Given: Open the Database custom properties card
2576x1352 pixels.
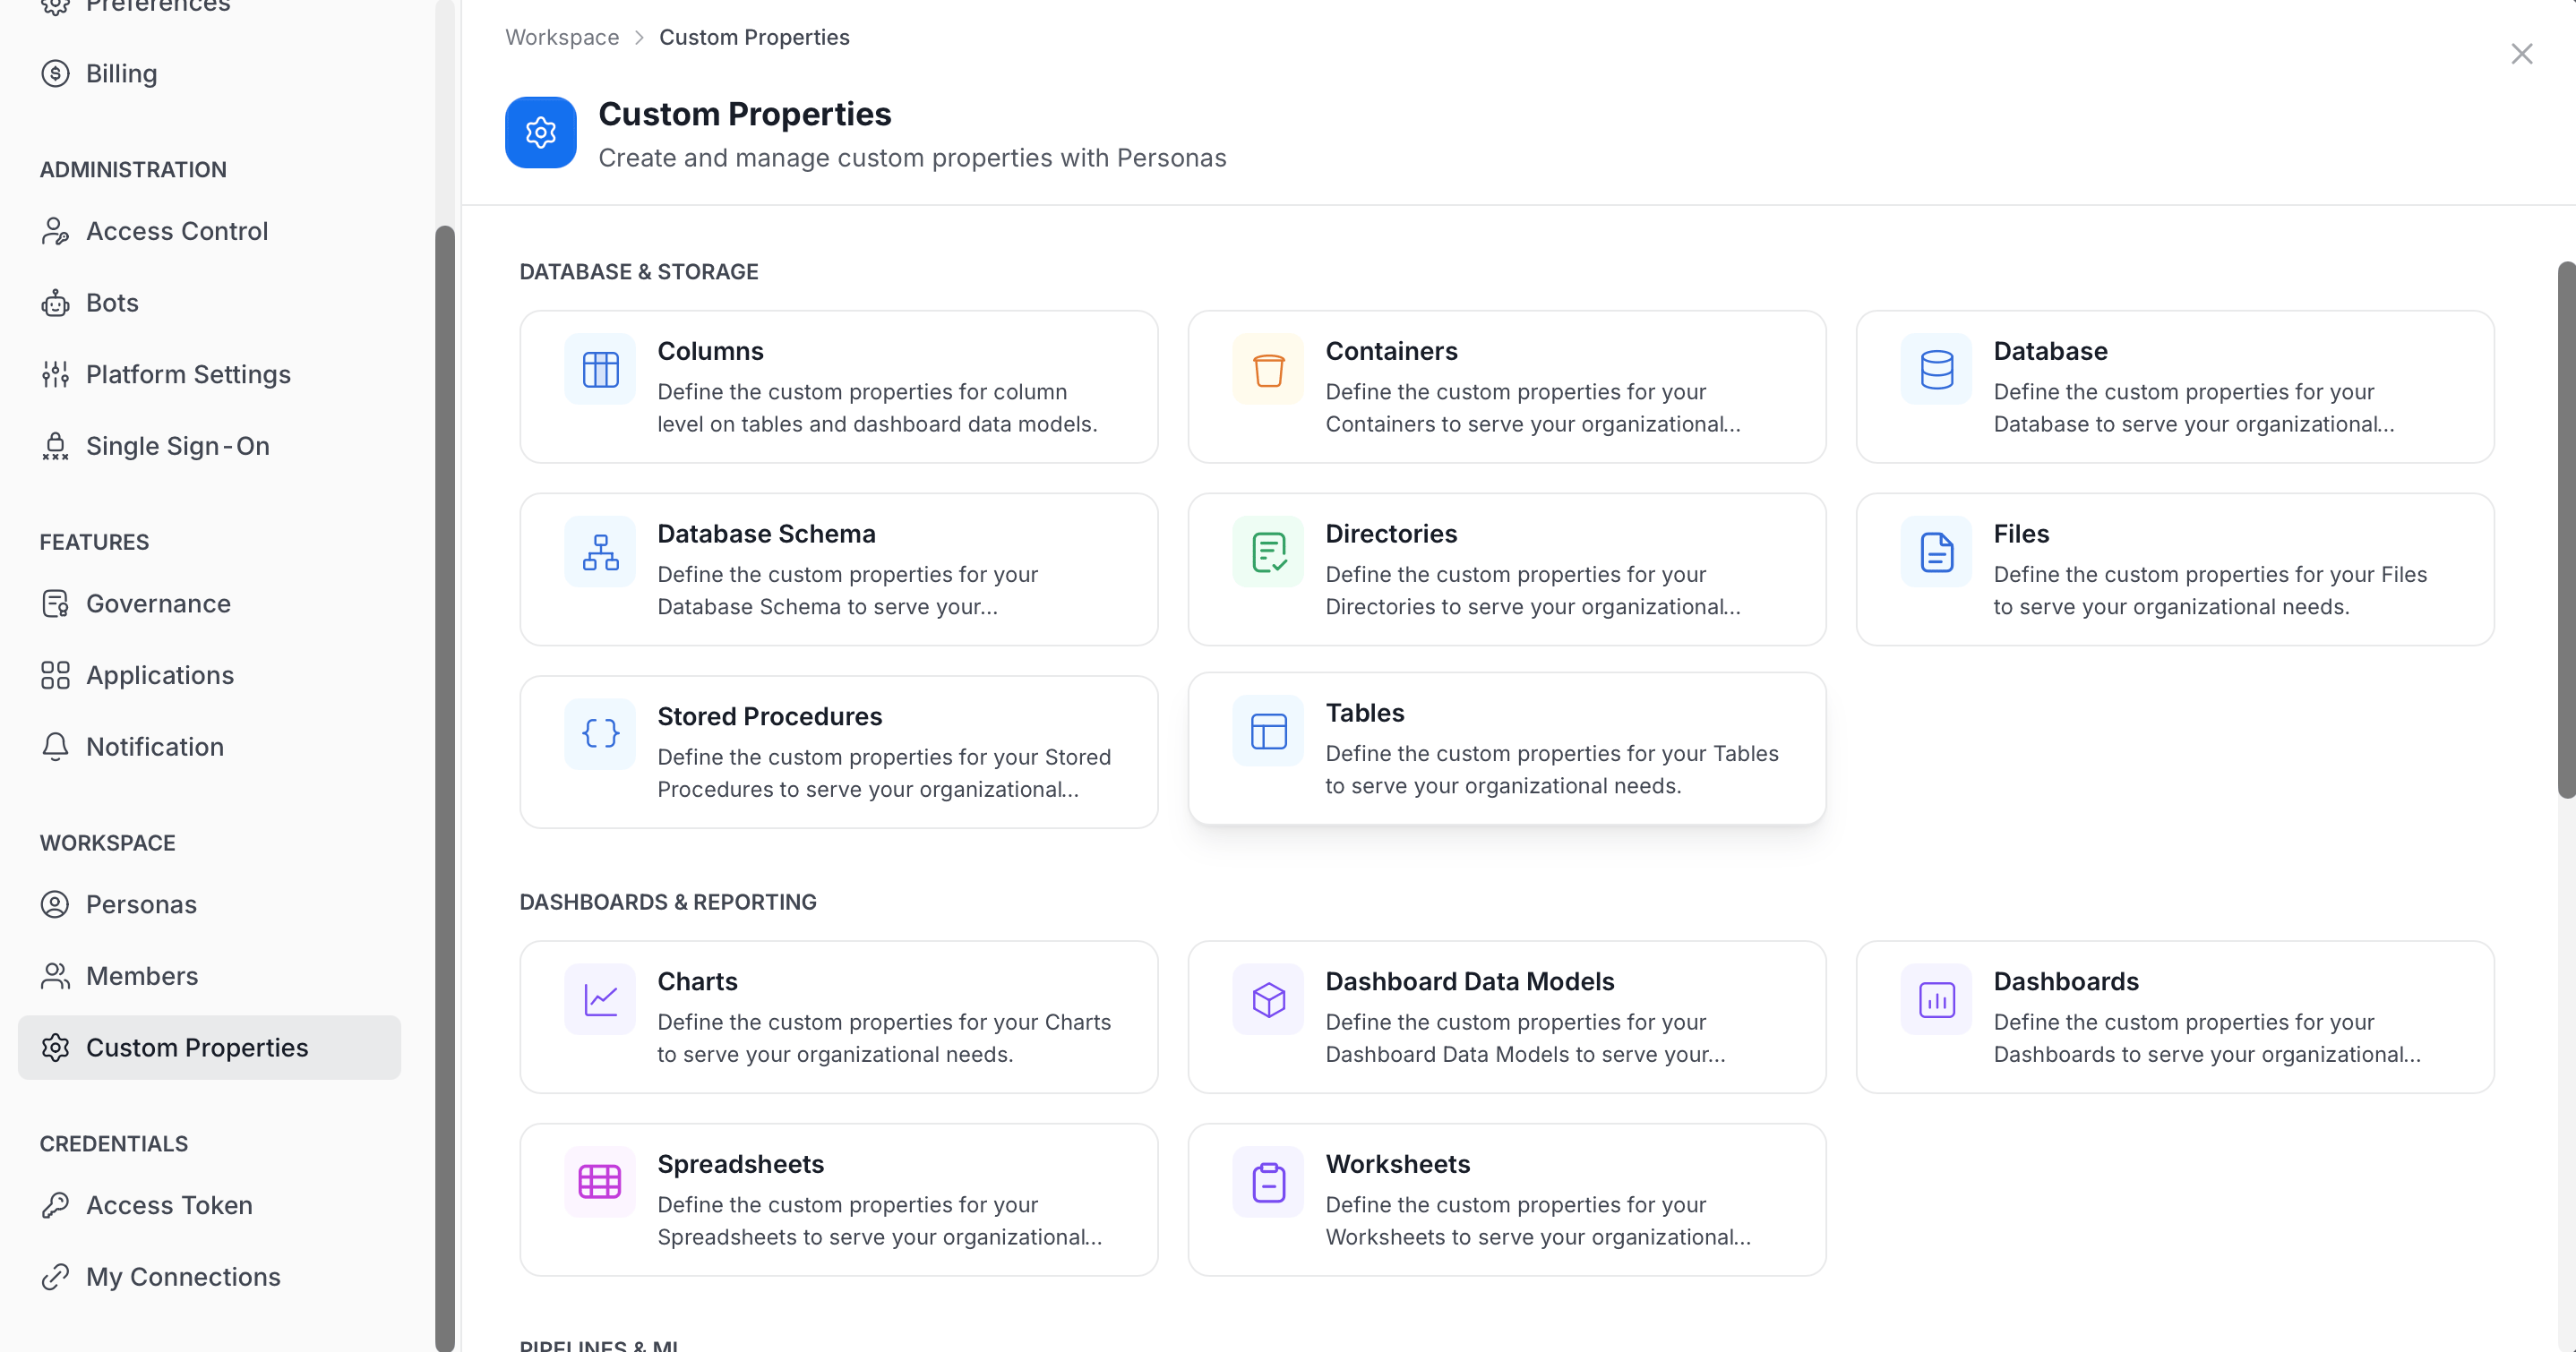Looking at the screenshot, I should 2175,387.
